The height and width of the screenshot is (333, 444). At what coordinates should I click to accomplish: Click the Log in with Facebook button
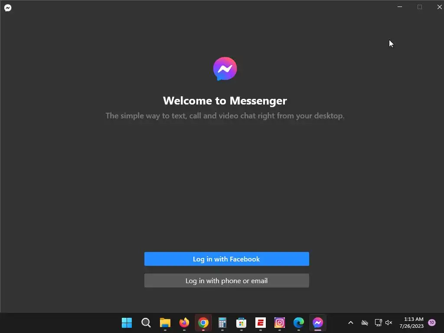click(226, 259)
